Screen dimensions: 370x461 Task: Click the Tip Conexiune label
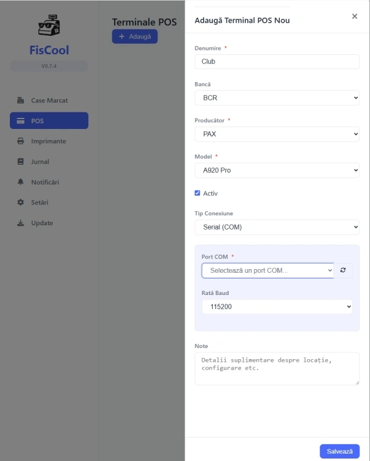(x=213, y=213)
